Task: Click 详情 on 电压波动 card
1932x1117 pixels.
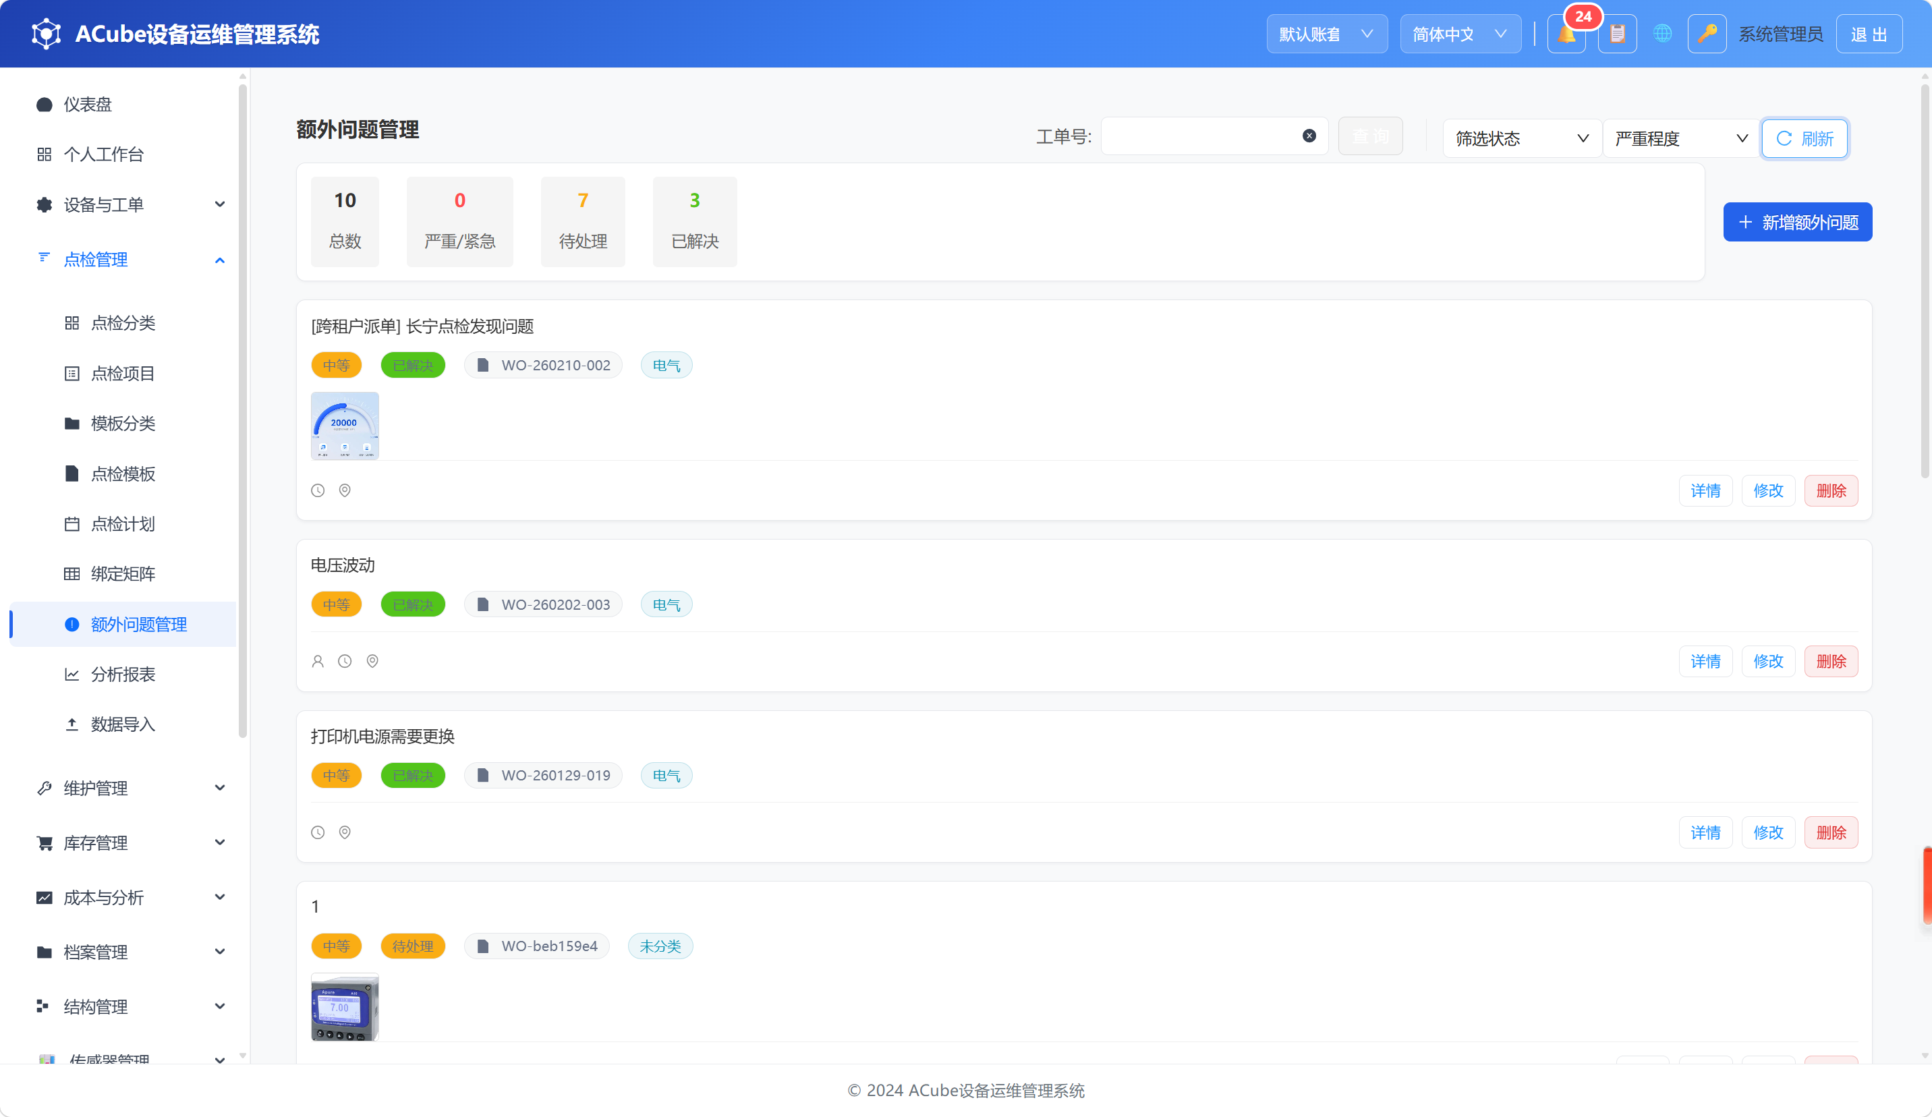Action: tap(1705, 662)
